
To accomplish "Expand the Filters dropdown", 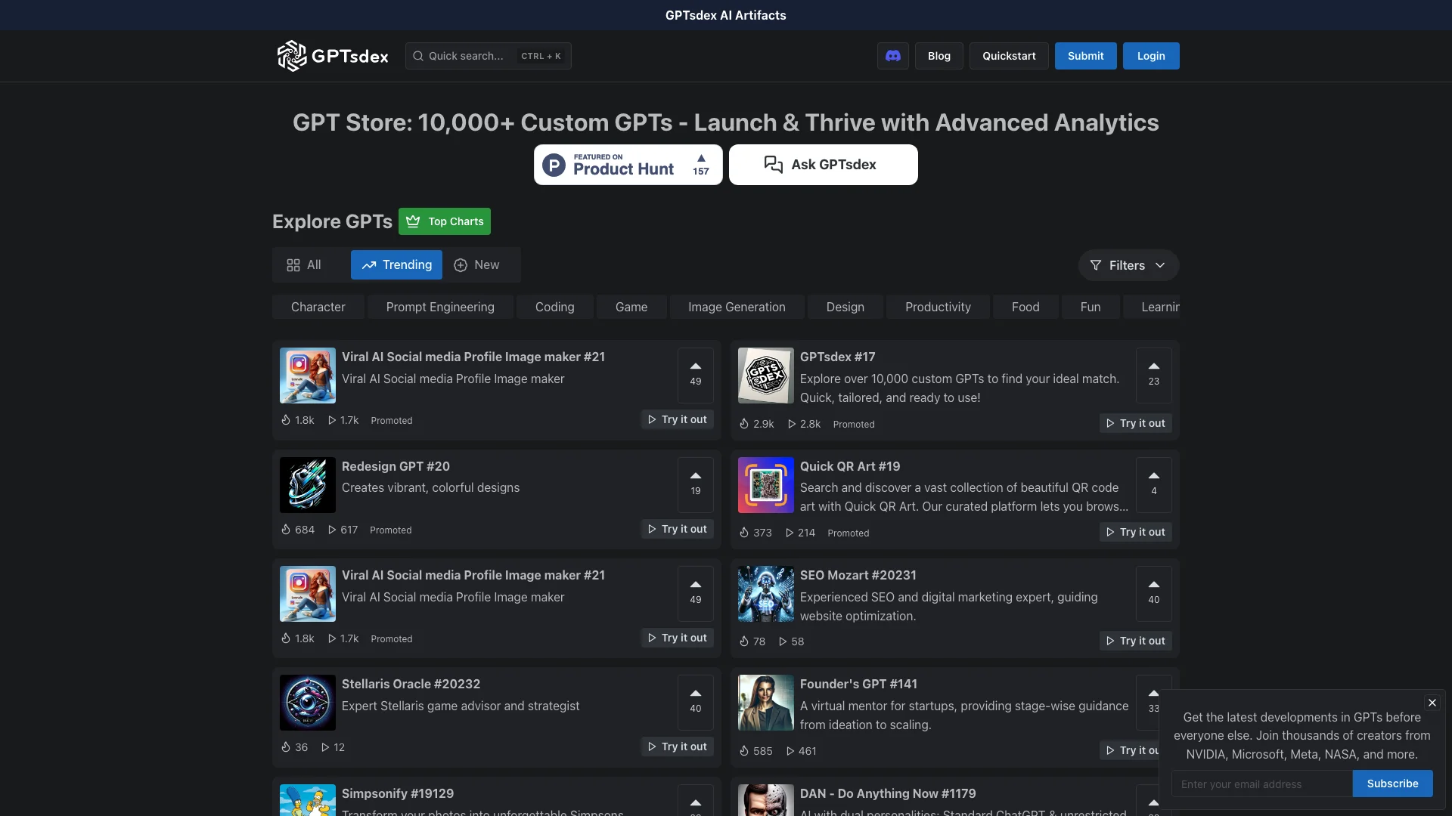I will pos(1128,265).
